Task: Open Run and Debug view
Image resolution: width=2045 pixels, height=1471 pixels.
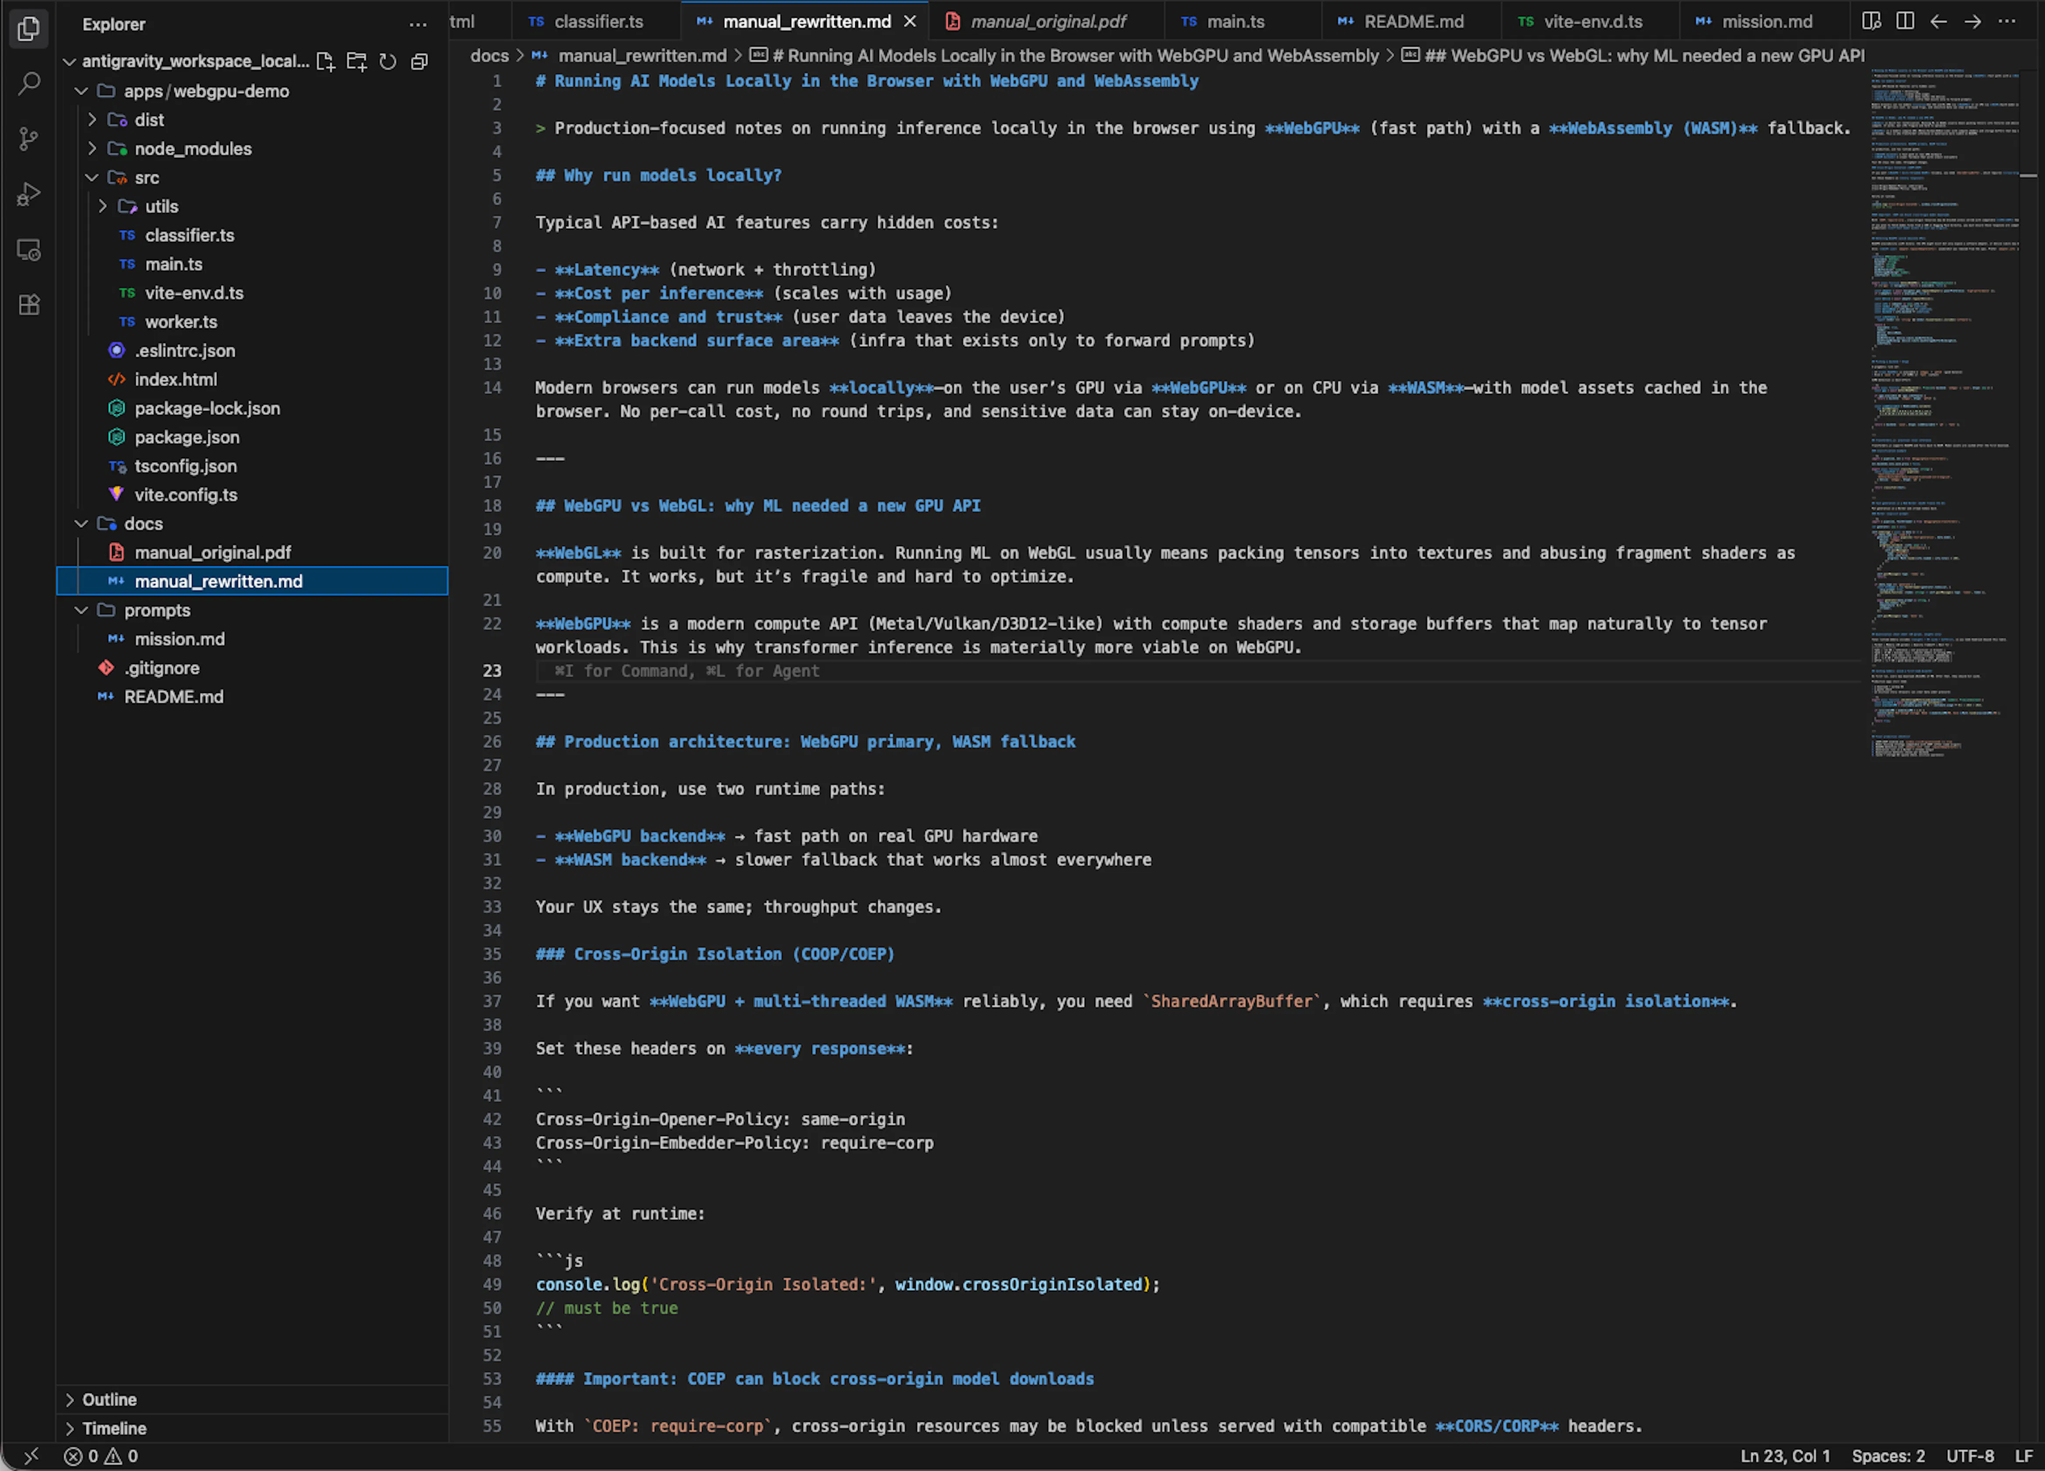Action: 29,194
